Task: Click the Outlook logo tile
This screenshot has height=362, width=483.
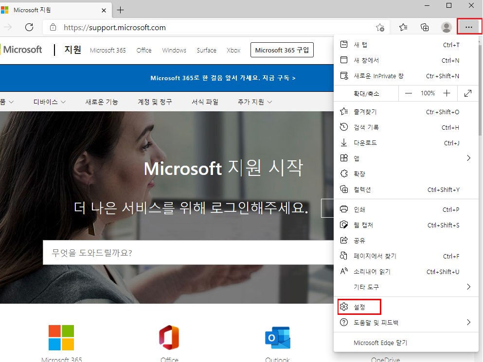Action: point(278,338)
